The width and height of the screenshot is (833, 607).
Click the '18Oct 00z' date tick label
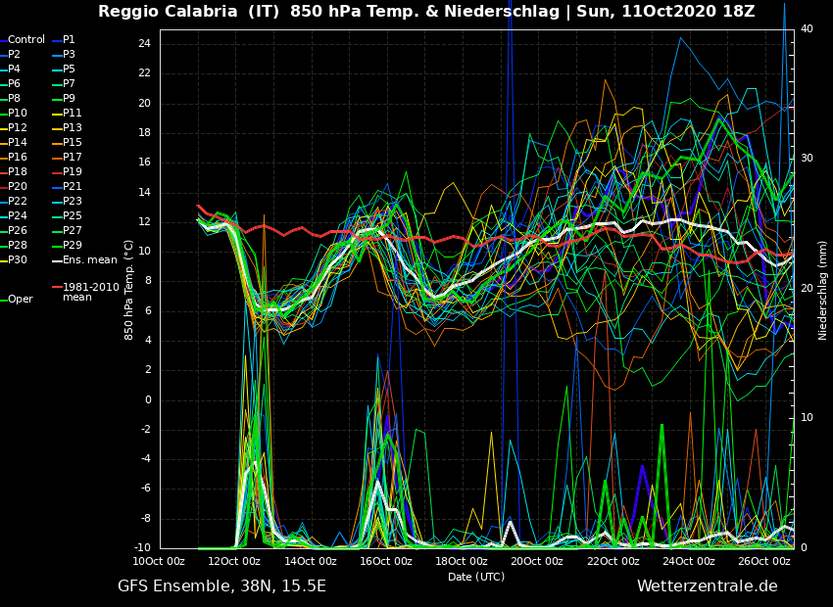(x=462, y=561)
